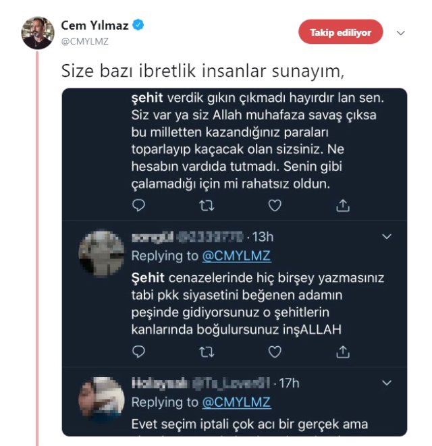Click the blurred avatar of 13h reply

point(101,253)
